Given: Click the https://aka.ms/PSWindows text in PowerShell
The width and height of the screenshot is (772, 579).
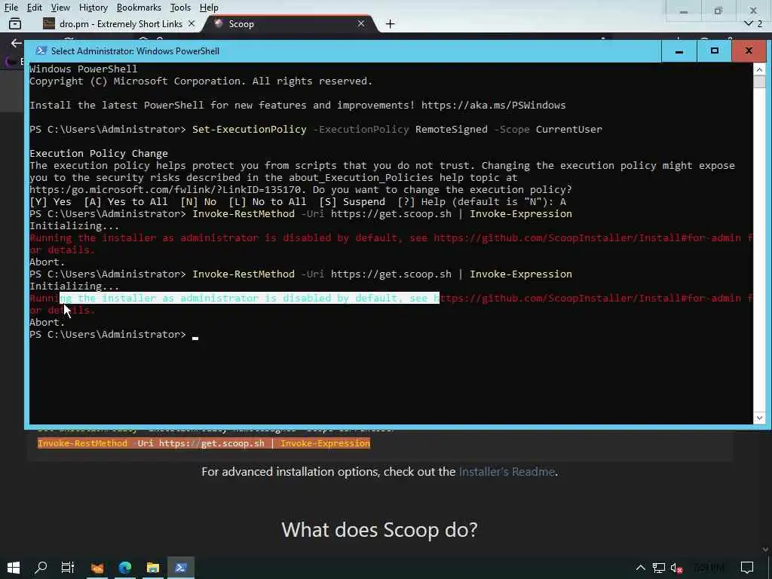Looking at the screenshot, I should pos(493,105).
